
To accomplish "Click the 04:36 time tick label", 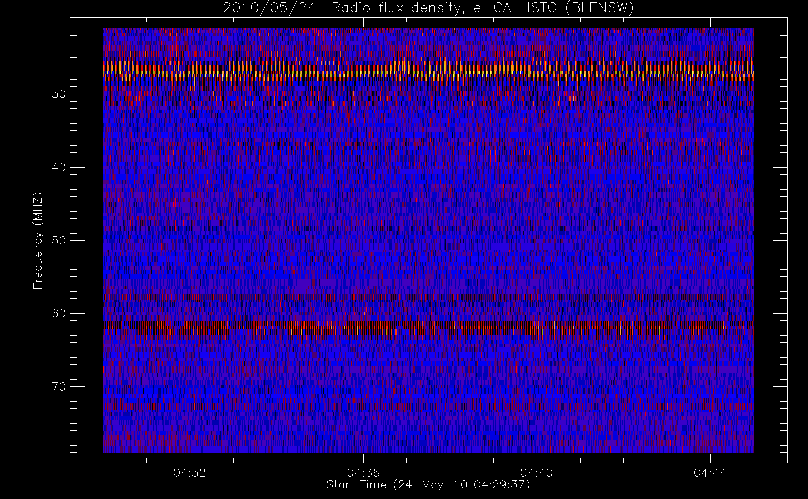I will pyautogui.click(x=363, y=473).
